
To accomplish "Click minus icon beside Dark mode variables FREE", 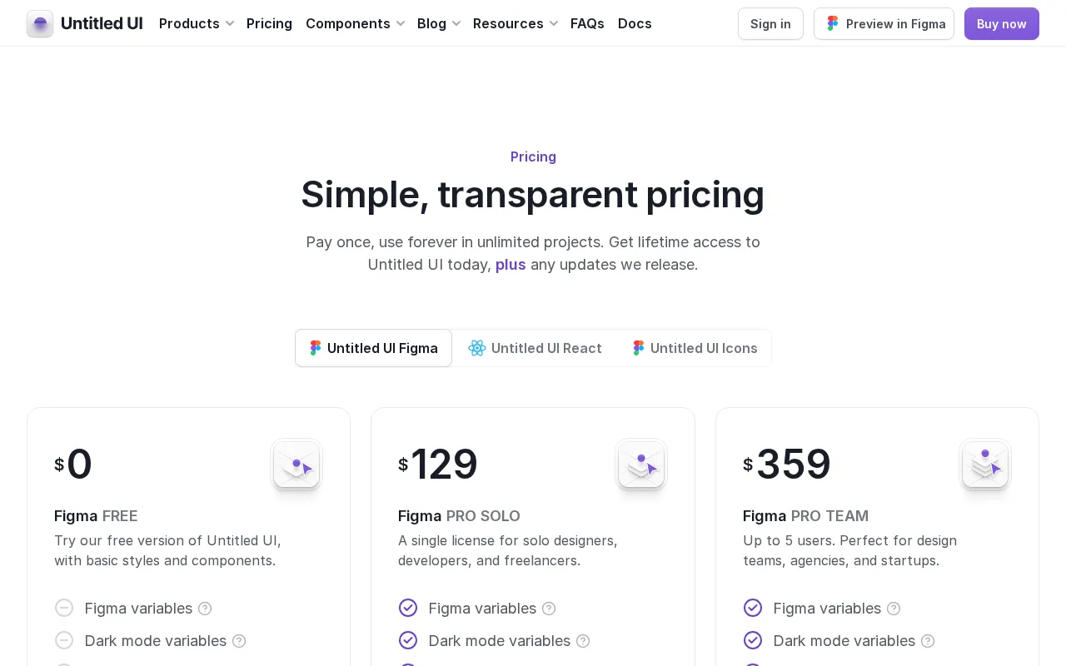I will (x=64, y=640).
